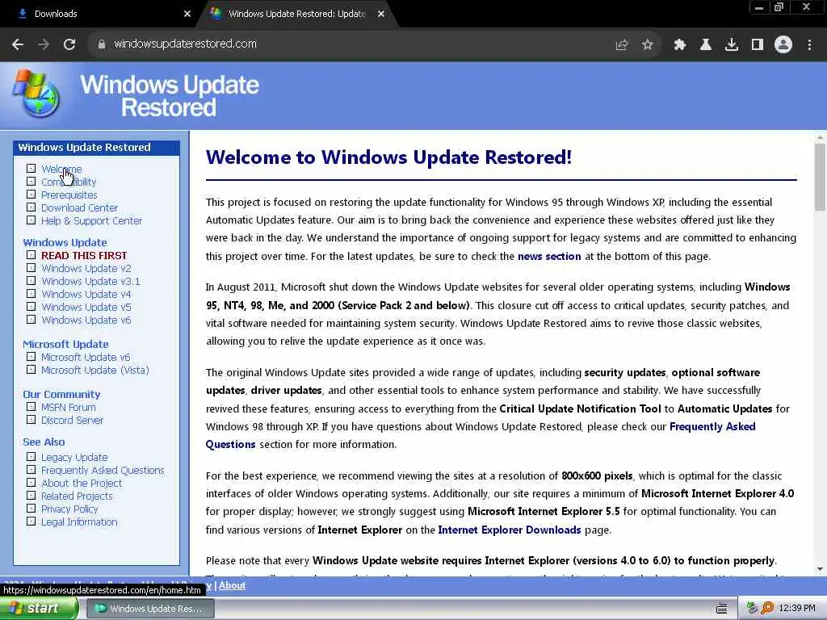
Task: Click the About link in the footer
Action: tap(232, 585)
